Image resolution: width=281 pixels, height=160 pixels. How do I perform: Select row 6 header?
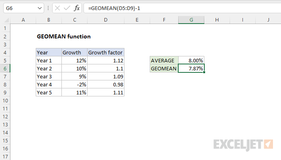(5, 68)
